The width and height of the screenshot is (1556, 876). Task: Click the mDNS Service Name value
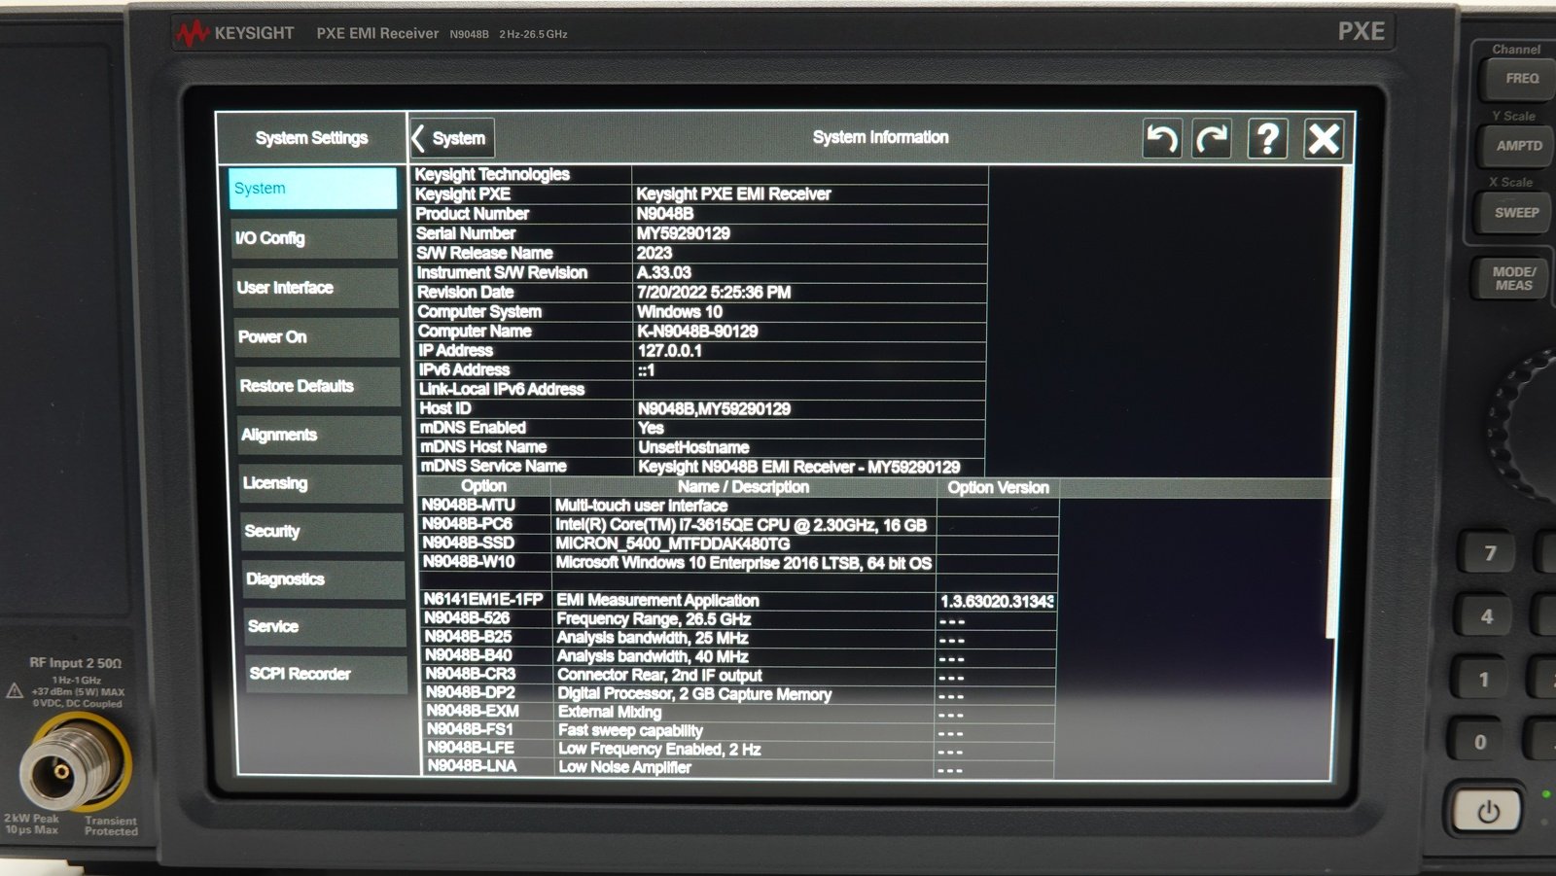tap(798, 467)
